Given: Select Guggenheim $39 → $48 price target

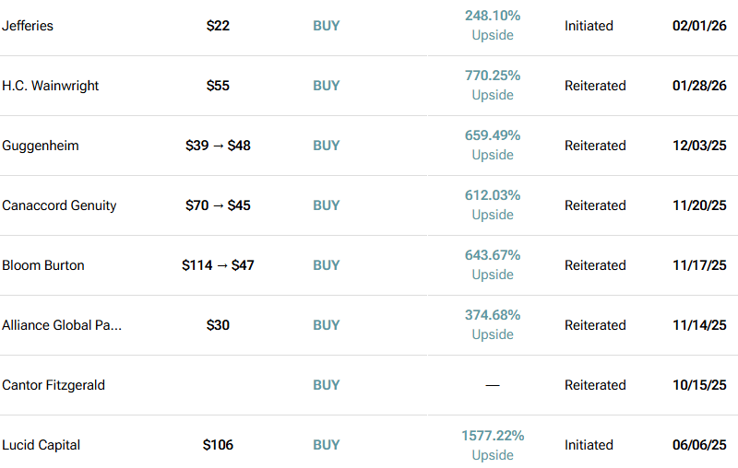Looking at the screenshot, I should (x=218, y=146).
